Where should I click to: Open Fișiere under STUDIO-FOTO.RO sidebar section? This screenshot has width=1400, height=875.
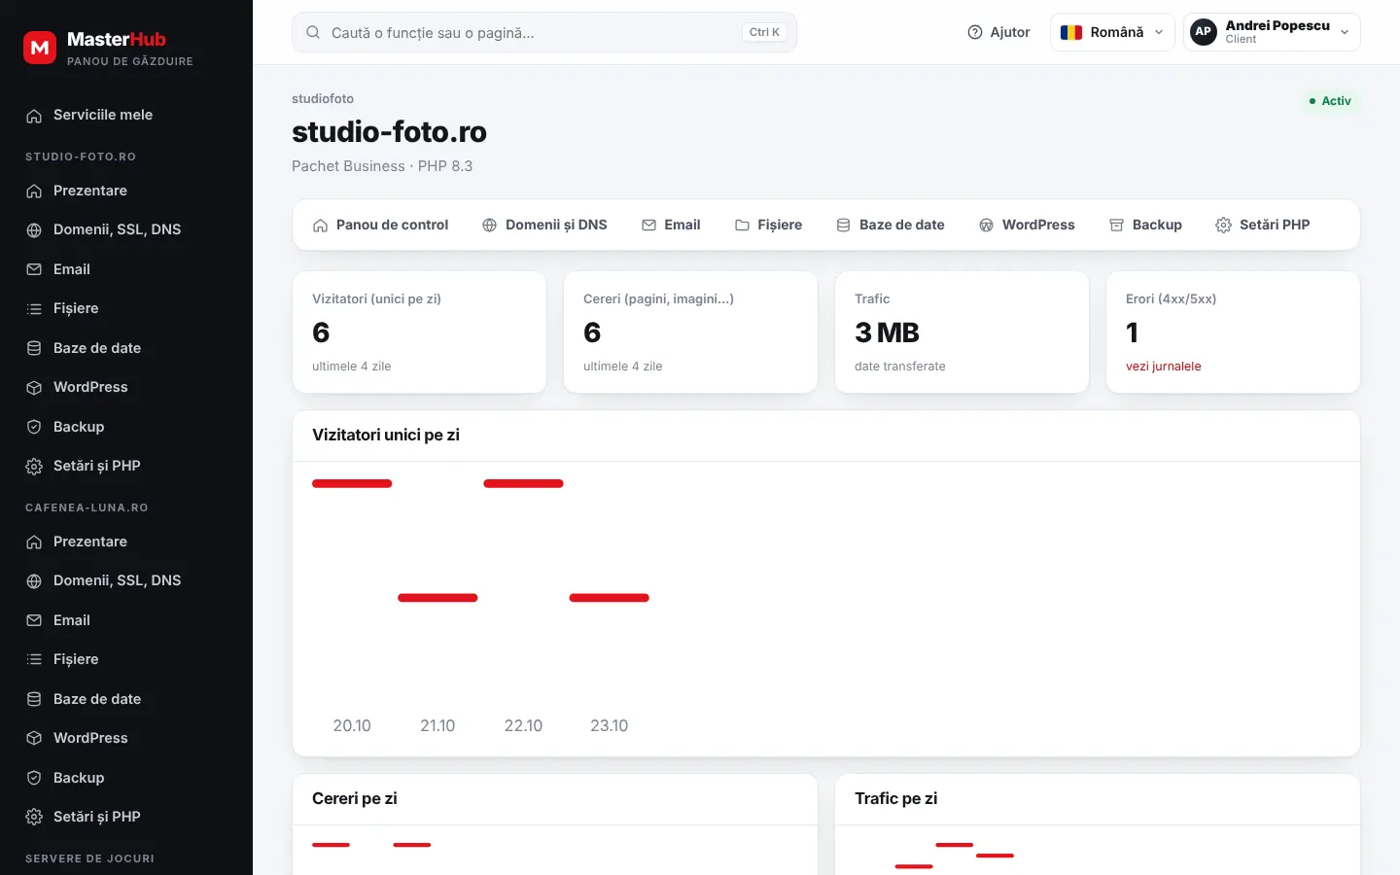click(126, 308)
